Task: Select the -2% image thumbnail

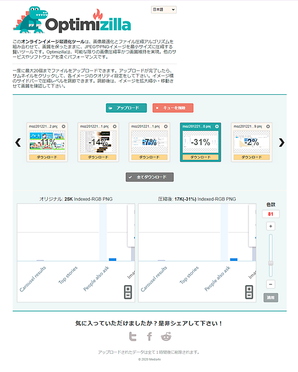Action: (251, 142)
